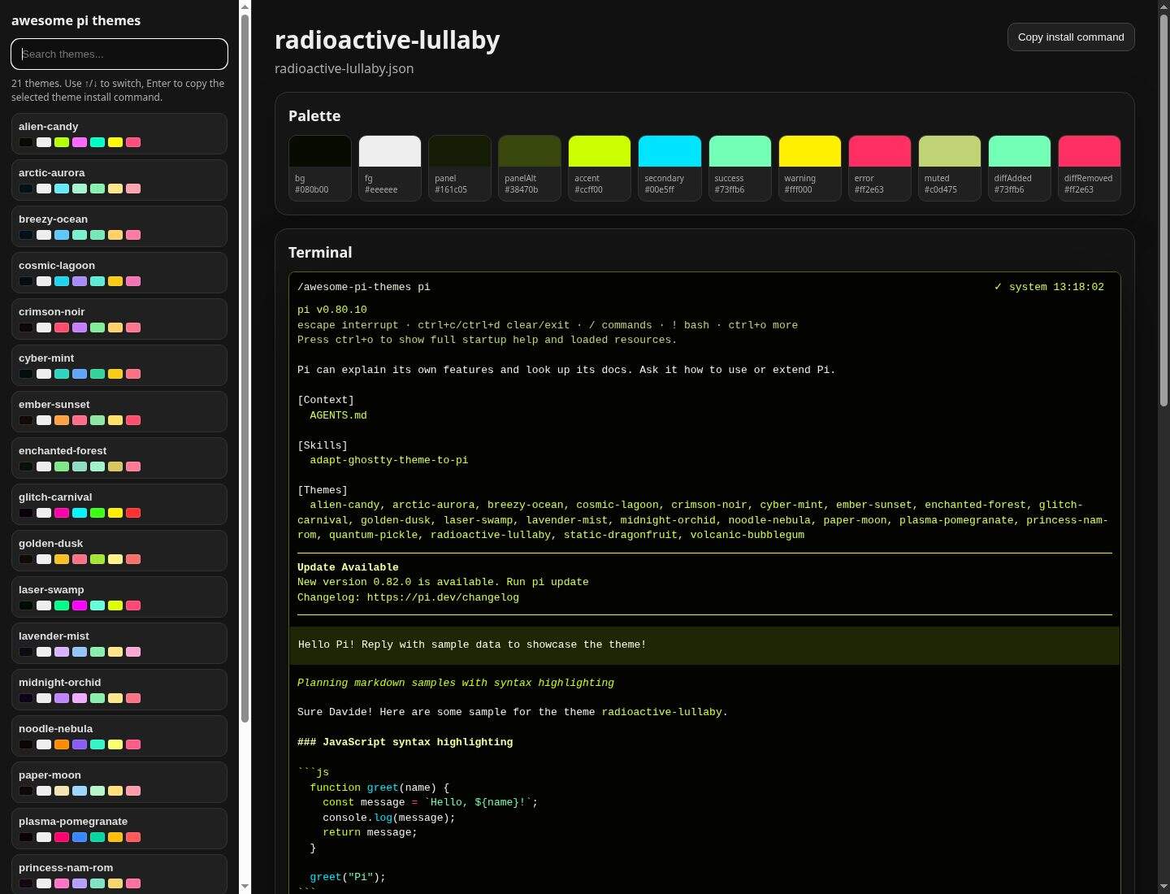Image resolution: width=1170 pixels, height=894 pixels.
Task: Select the golden-dusk theme
Action: 119,550
